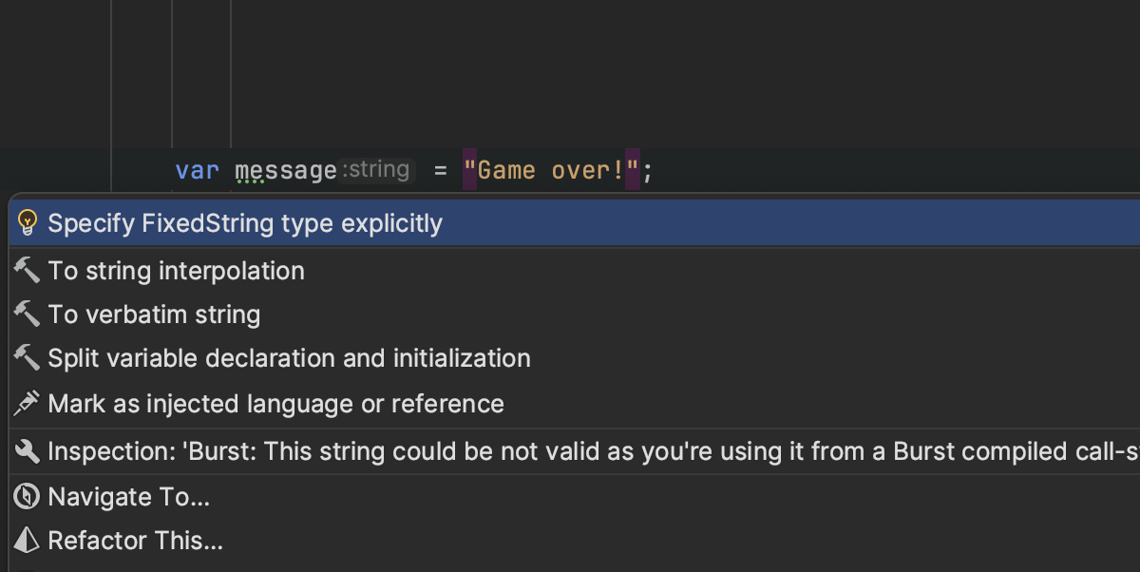Click the hammer icon beside Split variable declaration
The image size is (1140, 572).
tap(27, 358)
